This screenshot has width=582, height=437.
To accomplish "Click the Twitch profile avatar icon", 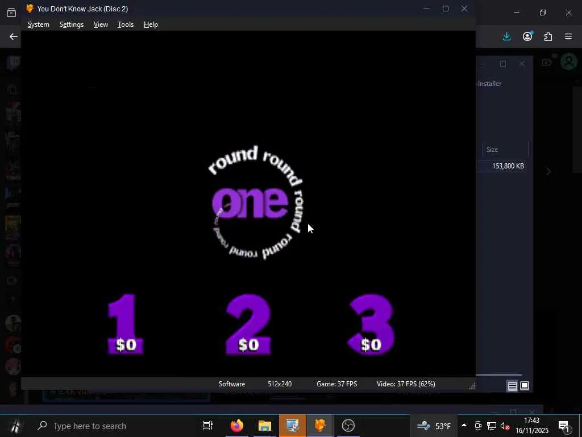I will [x=569, y=62].
